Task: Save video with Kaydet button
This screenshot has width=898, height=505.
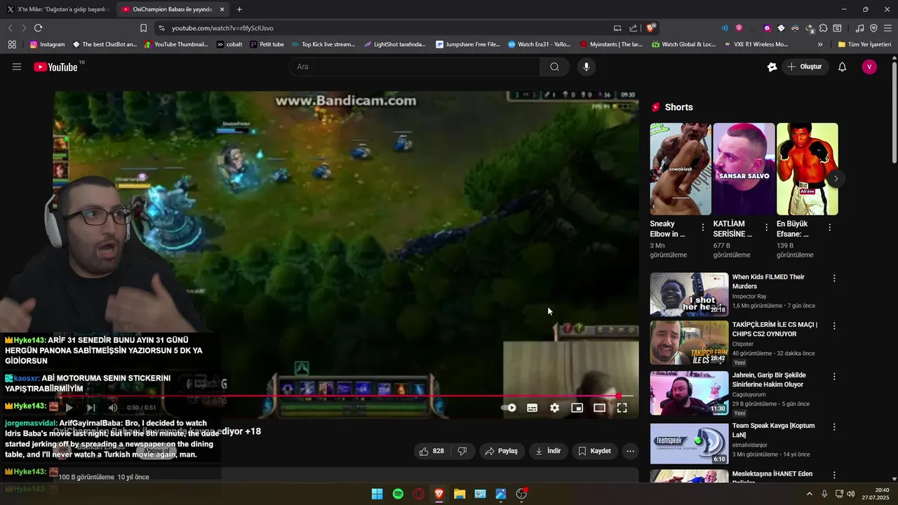Action: pos(594,451)
